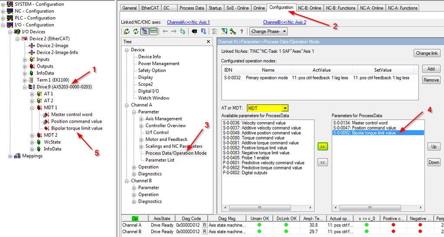Select Process Data/Operation Mode tree node
Image resolution: width=444 pixels, height=237 pixels.
click(176, 153)
